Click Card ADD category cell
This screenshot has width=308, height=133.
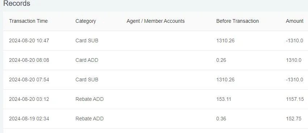click(87, 60)
